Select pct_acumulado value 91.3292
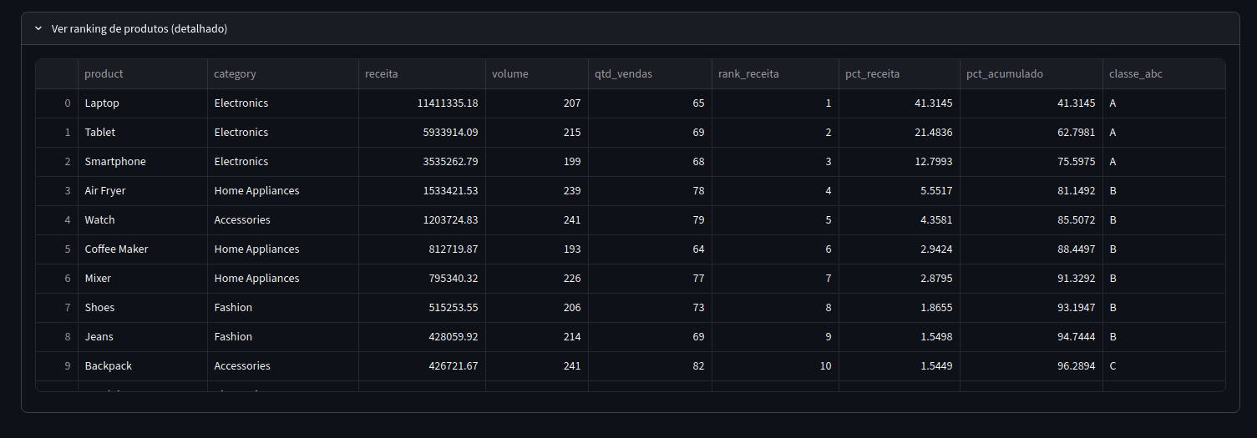The image size is (1257, 438). [x=1031, y=279]
